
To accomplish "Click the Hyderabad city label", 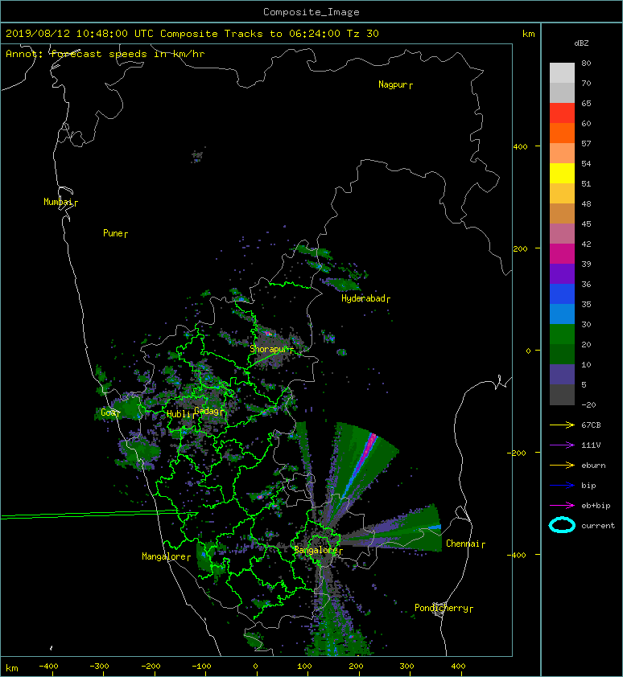I will tap(363, 298).
